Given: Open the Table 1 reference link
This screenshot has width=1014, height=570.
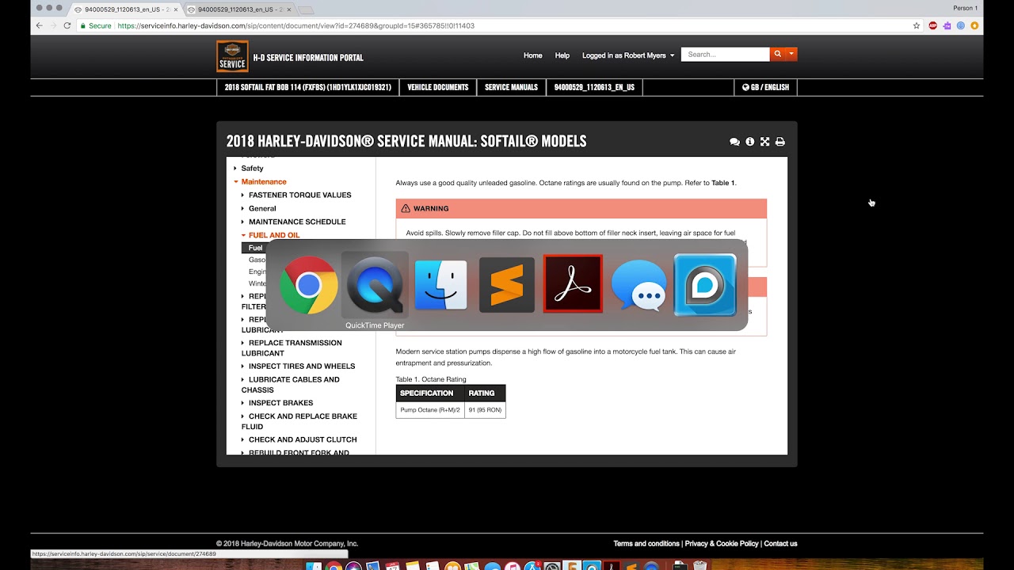Looking at the screenshot, I should (723, 183).
